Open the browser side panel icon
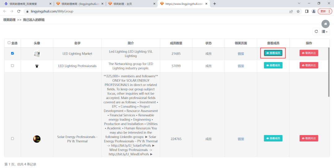Screen dimensions: 334x168 click(x=307, y=11)
